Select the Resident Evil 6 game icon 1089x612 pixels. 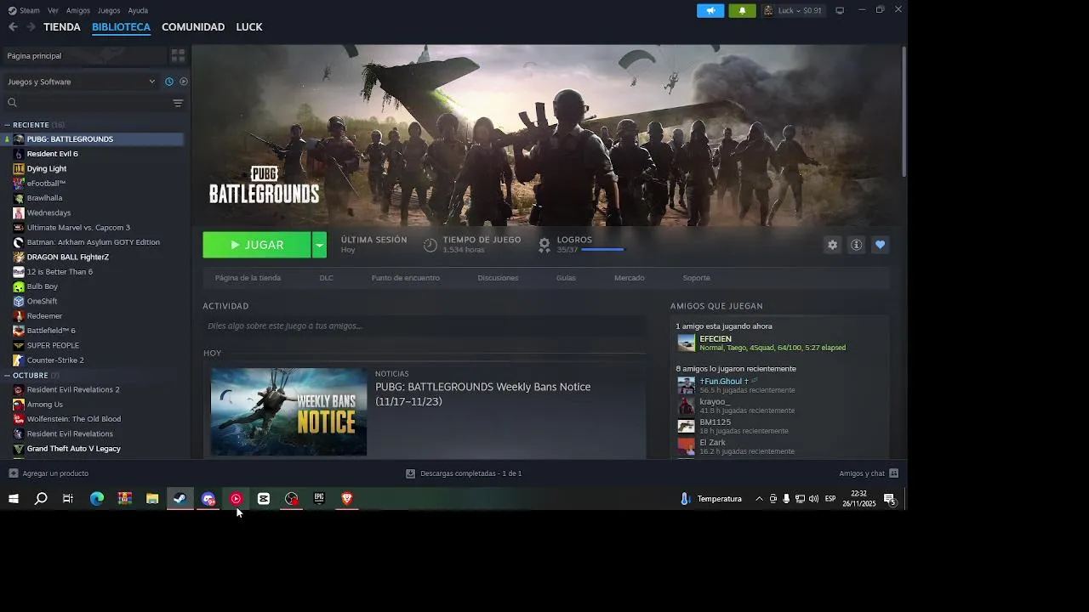click(x=19, y=154)
